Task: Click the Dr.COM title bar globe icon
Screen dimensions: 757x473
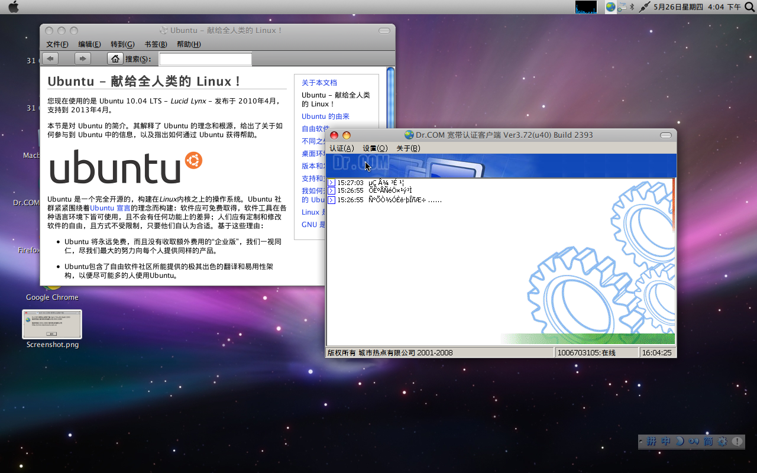Action: click(x=409, y=135)
